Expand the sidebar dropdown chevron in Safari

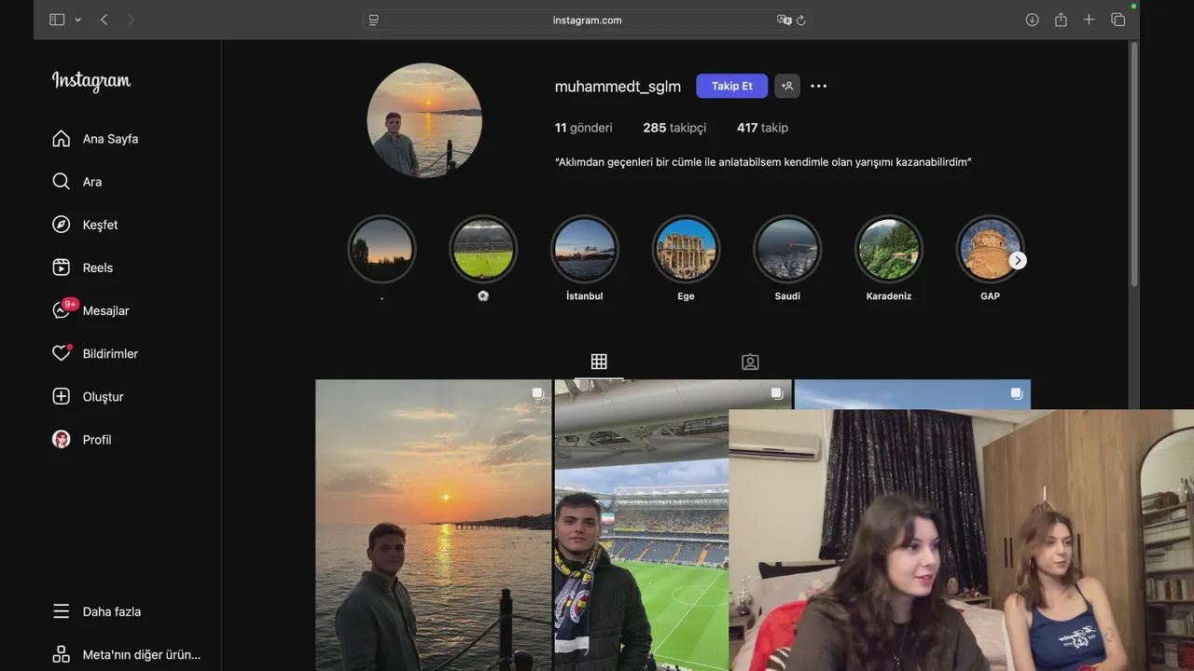pos(77,20)
